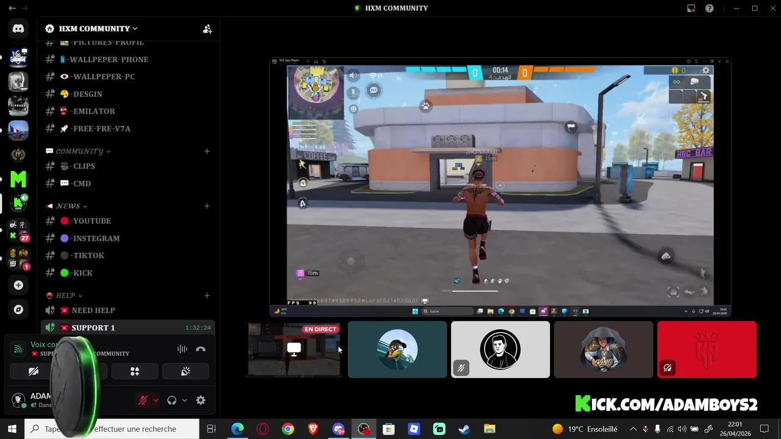Toggle headphones deafen in user panel
The width and height of the screenshot is (781, 439).
(x=171, y=401)
